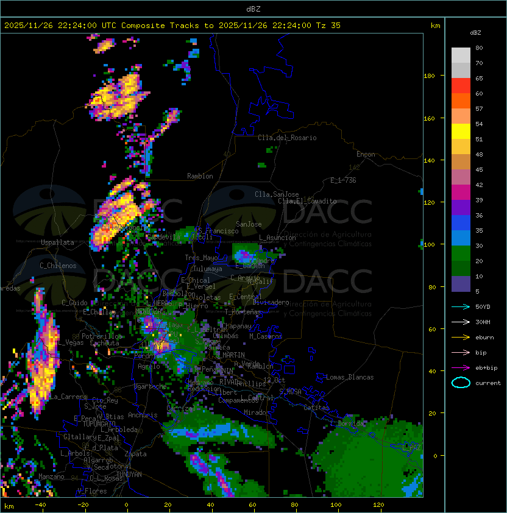507x513 pixels.
Task: Click the 'Manzano' map label
Action: [51, 476]
